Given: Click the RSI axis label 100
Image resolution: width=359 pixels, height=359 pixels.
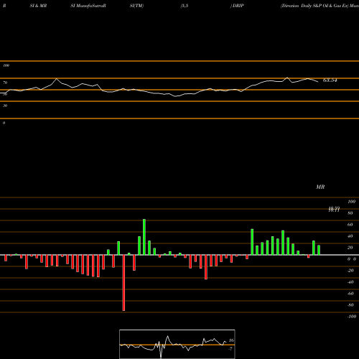Looking at the screenshot, I should click(x=6, y=65).
